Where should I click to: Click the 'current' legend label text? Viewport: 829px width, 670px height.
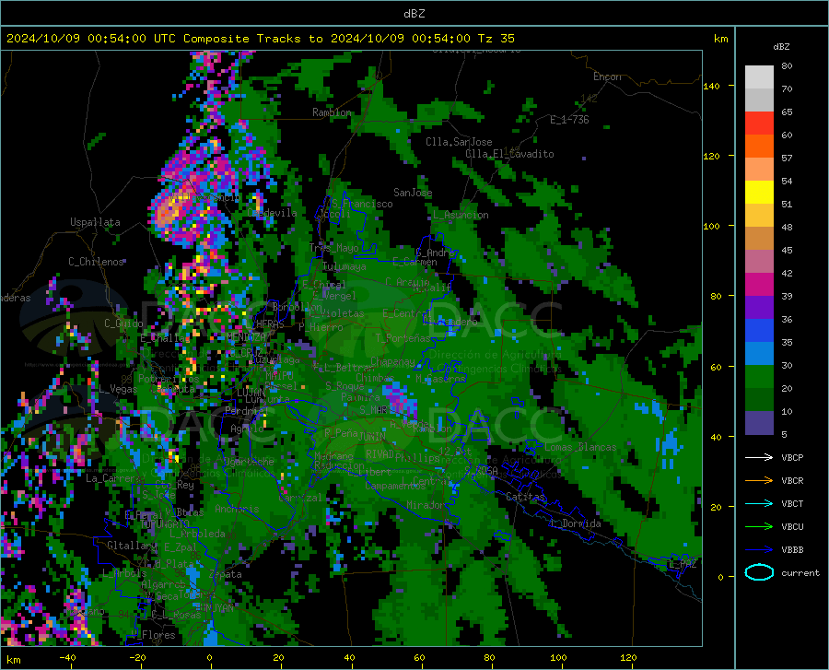point(800,572)
